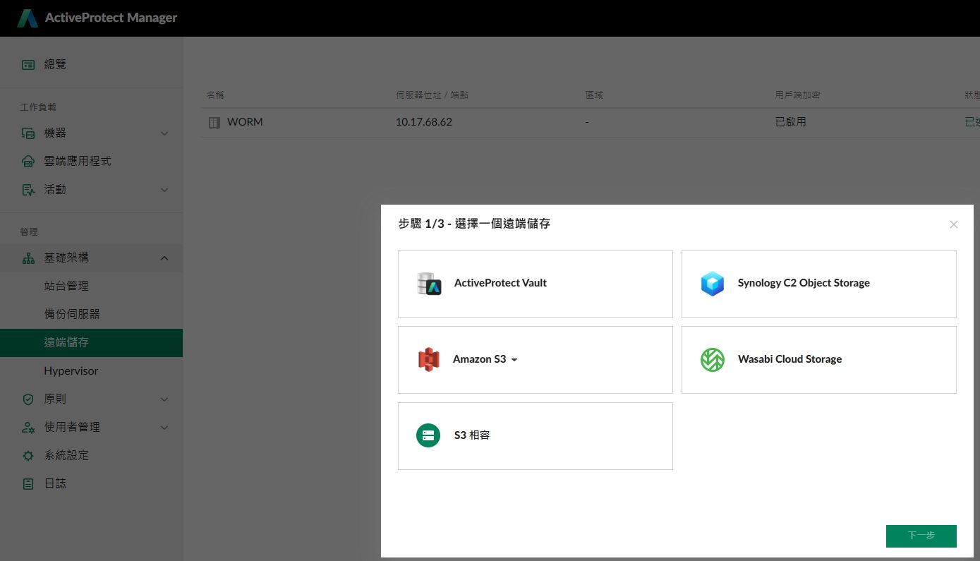Image resolution: width=980 pixels, height=561 pixels.
Task: Expand the 活動 sidebar chevron
Action: pos(164,190)
